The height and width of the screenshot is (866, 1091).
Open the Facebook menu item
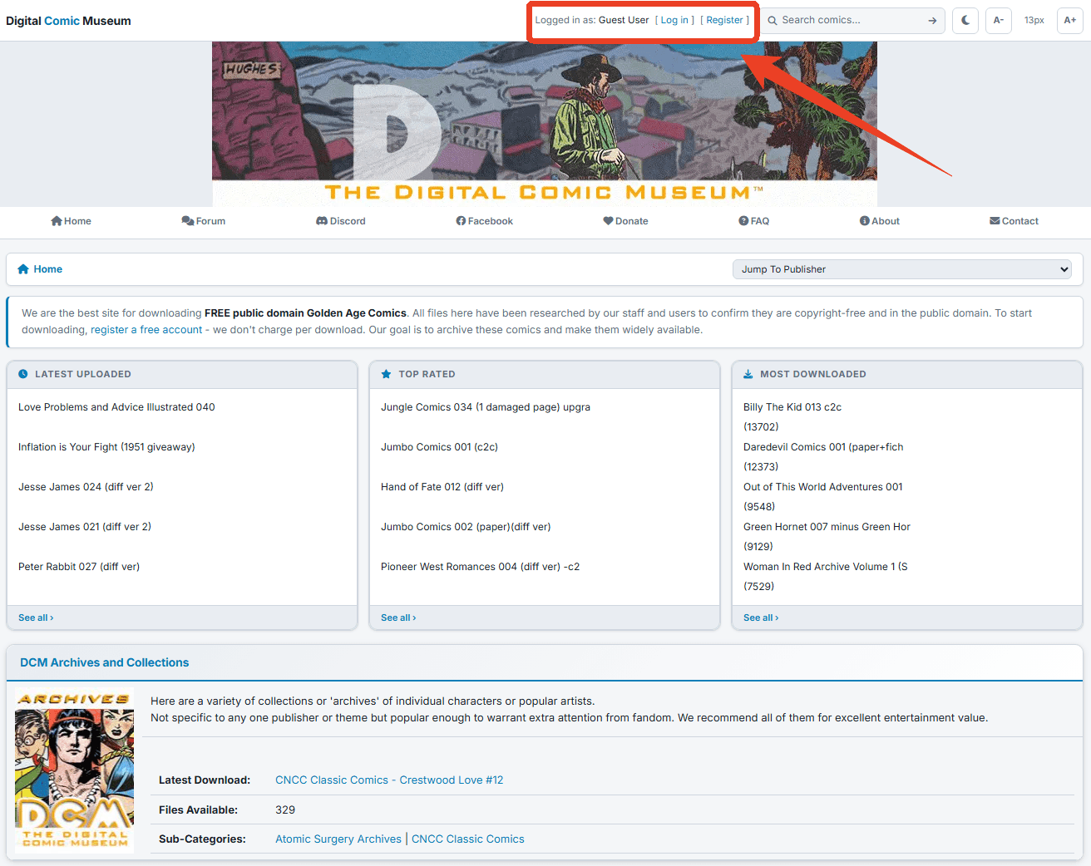point(484,221)
